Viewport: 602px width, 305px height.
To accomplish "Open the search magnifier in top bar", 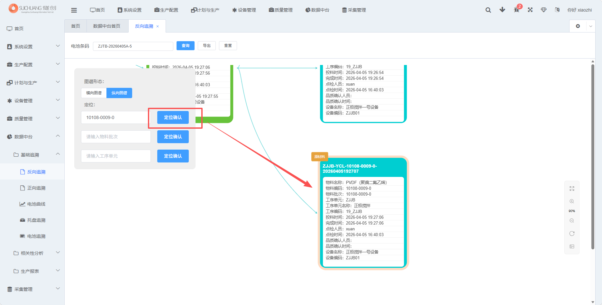I will [488, 10].
